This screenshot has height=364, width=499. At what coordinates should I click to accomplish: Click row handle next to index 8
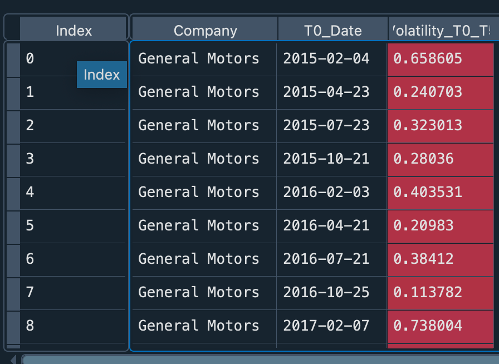(x=13, y=326)
